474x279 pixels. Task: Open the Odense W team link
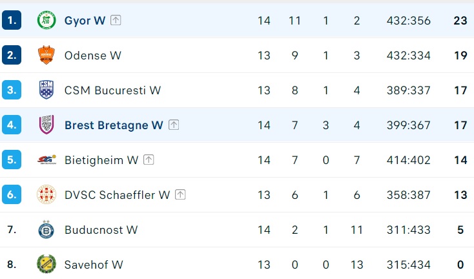tap(93, 56)
